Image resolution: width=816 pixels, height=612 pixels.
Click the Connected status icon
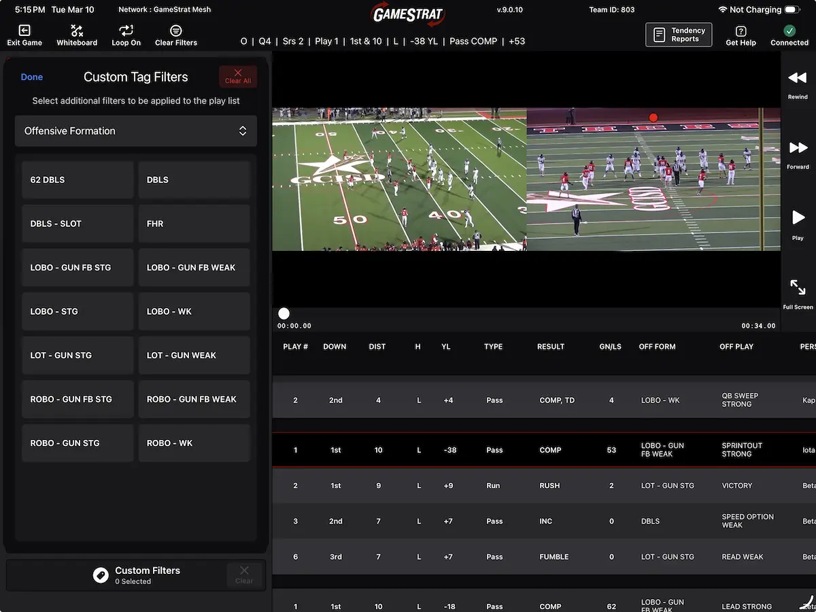[x=789, y=31]
